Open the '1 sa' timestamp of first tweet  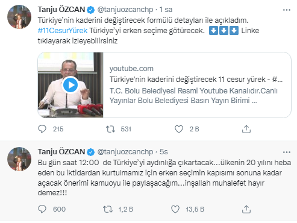(166, 10)
